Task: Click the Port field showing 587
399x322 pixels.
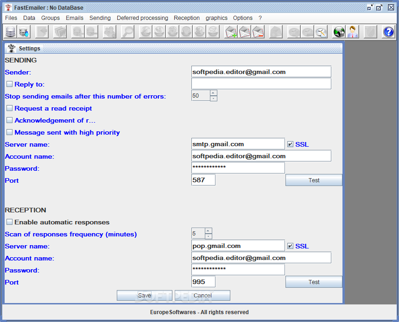Action: pos(203,180)
